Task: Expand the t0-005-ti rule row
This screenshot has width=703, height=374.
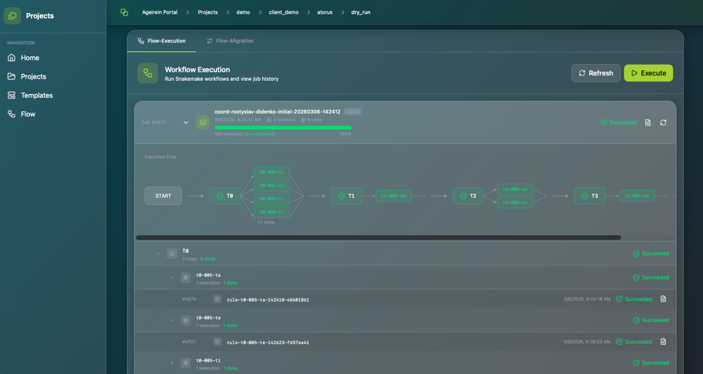Action: point(172,362)
